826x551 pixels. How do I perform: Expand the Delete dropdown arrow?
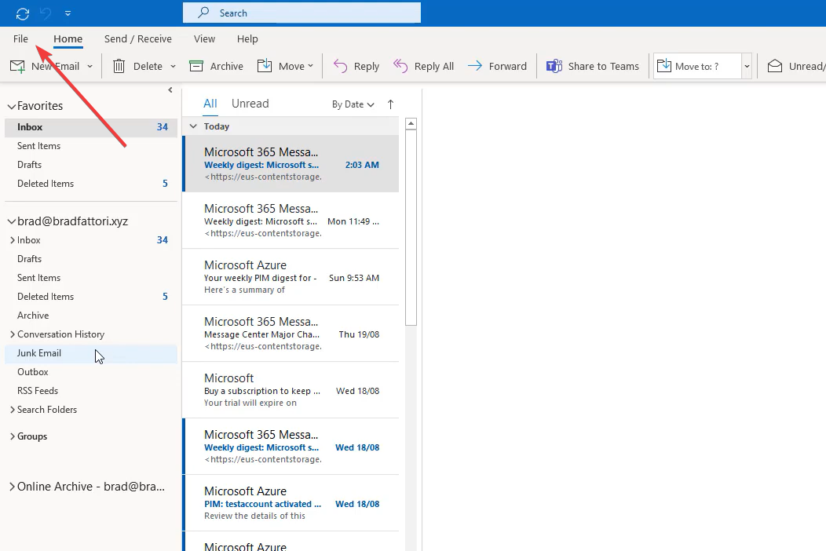174,67
